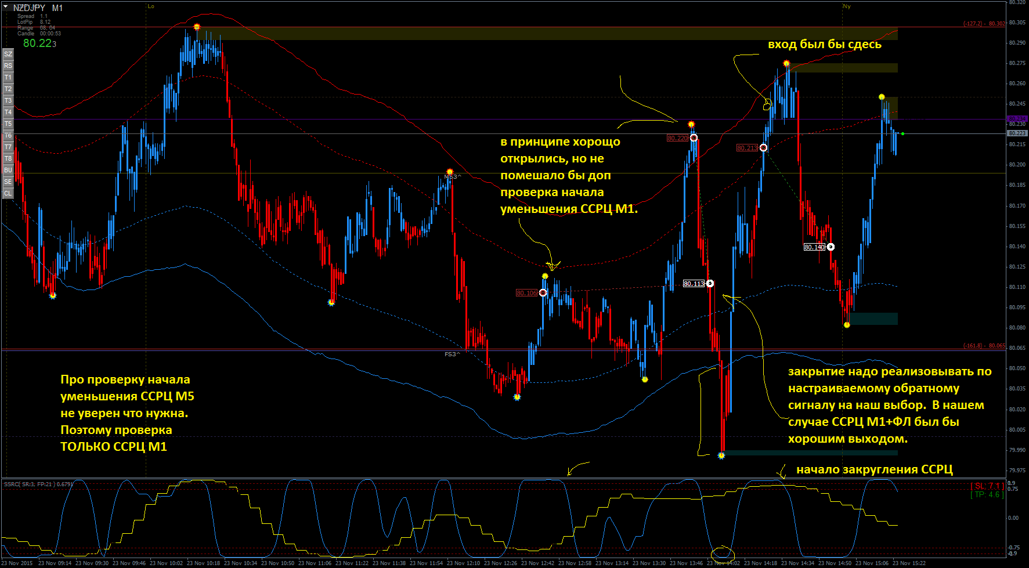Click the CL close button
This screenshot has height=568, width=1029.
(x=8, y=193)
